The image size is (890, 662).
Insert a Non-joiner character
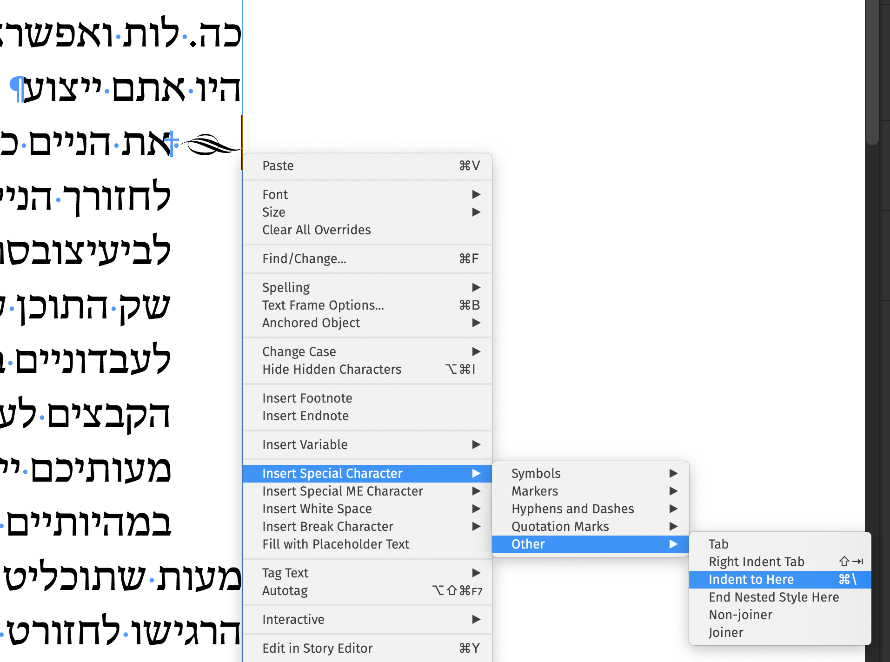coord(780,615)
